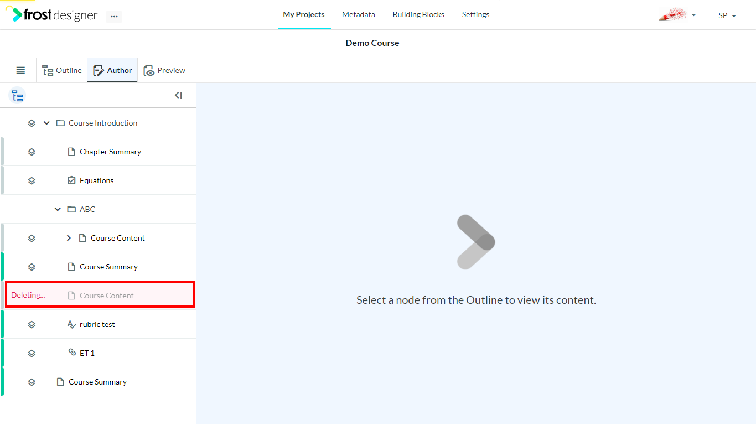Select the ET 1 node
Image resolution: width=756 pixels, height=425 pixels.
[87, 353]
